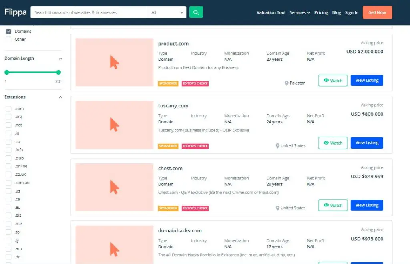
Task: Click the Editor's Choice badge on chest.com
Action: (x=195, y=208)
